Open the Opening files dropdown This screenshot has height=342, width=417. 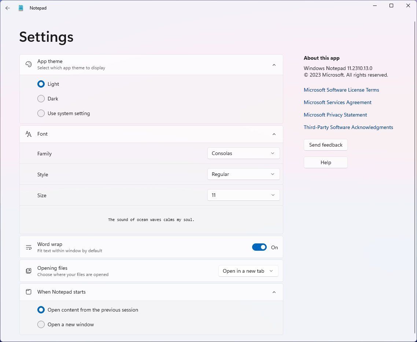pos(248,271)
